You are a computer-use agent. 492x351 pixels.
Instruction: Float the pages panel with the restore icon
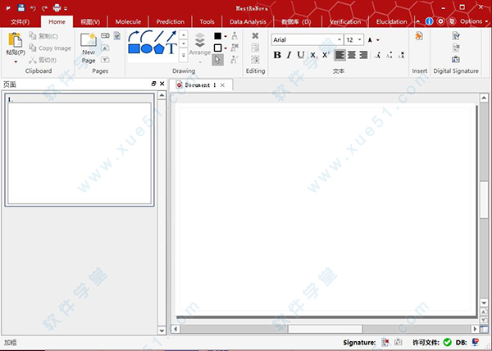pyautogui.click(x=153, y=84)
